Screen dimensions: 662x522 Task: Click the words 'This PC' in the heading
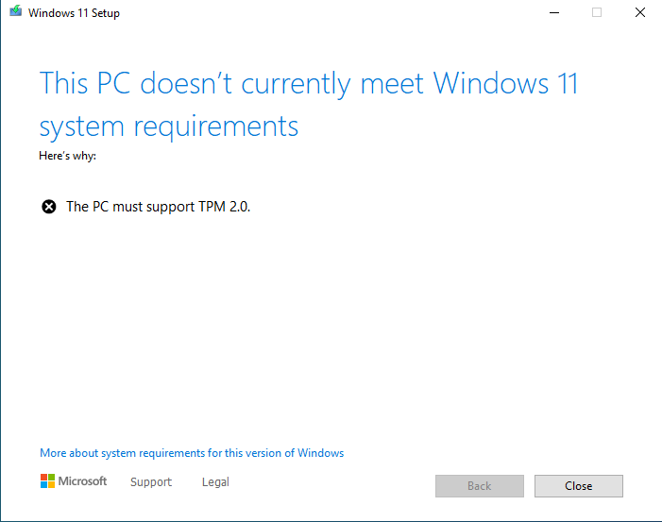point(85,83)
